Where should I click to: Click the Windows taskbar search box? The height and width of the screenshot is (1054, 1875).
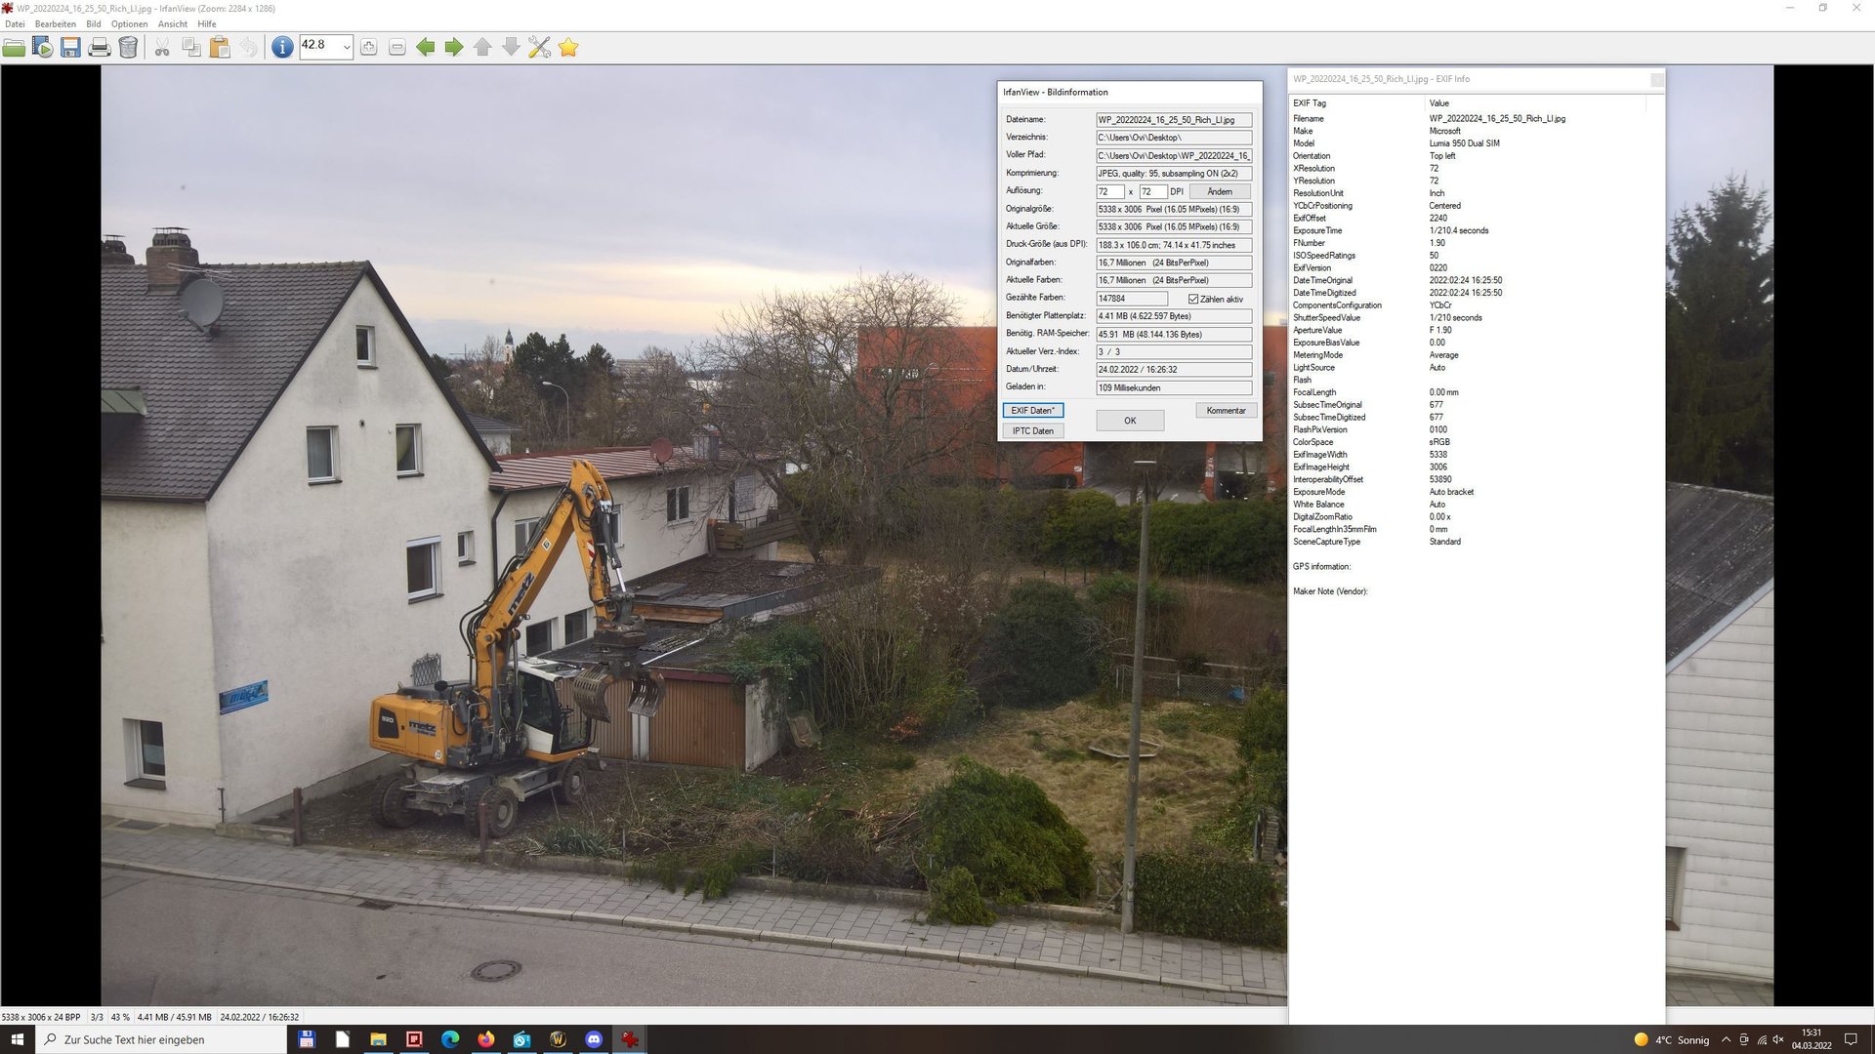pyautogui.click(x=161, y=1039)
